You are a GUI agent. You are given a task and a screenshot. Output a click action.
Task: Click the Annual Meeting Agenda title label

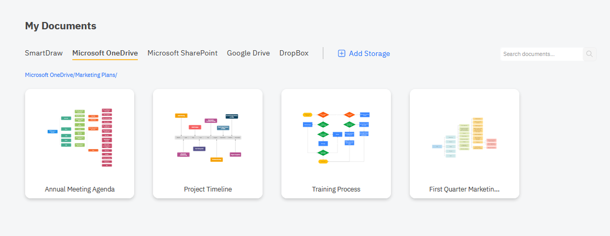(x=80, y=189)
